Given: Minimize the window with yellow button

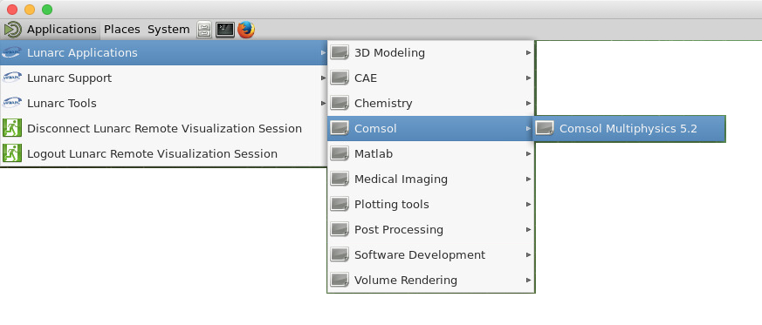Looking at the screenshot, I should click(30, 10).
